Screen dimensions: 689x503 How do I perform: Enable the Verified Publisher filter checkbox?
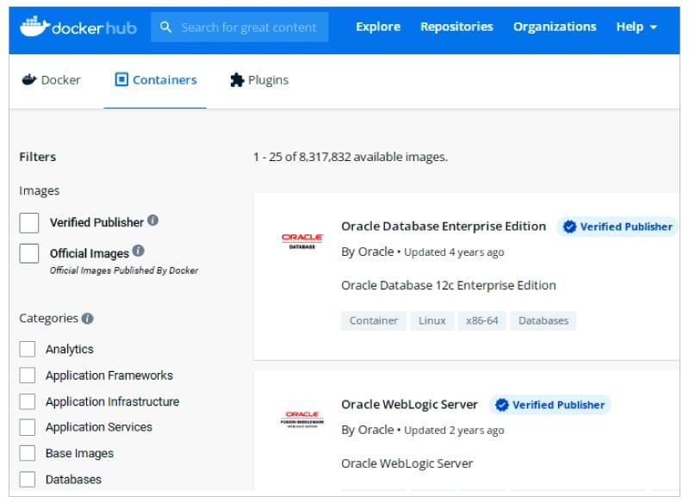(29, 223)
